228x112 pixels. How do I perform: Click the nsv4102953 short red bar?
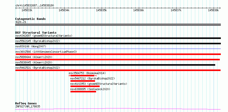[x=85, y=86]
